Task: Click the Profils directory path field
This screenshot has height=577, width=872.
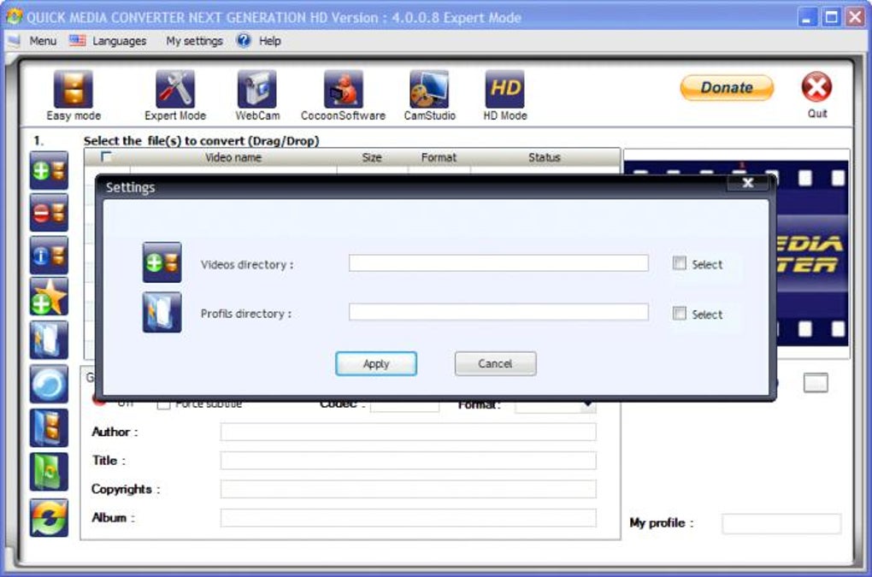Action: (498, 312)
